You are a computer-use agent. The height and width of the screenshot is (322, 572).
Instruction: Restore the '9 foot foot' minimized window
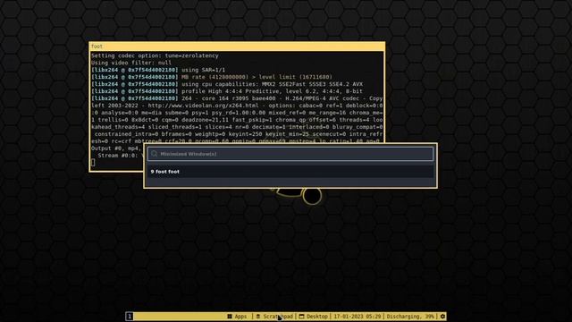pyautogui.click(x=290, y=172)
